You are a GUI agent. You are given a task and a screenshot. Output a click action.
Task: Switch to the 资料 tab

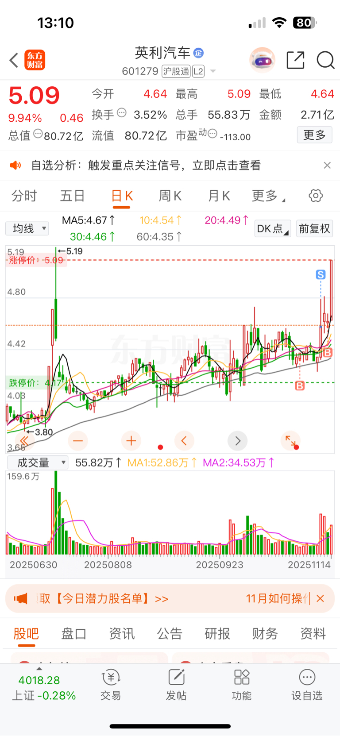(x=313, y=634)
